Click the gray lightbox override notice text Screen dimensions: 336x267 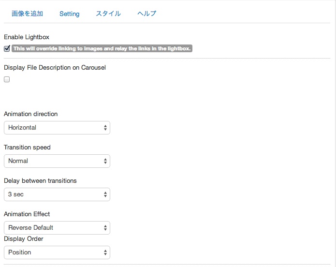tap(102, 48)
